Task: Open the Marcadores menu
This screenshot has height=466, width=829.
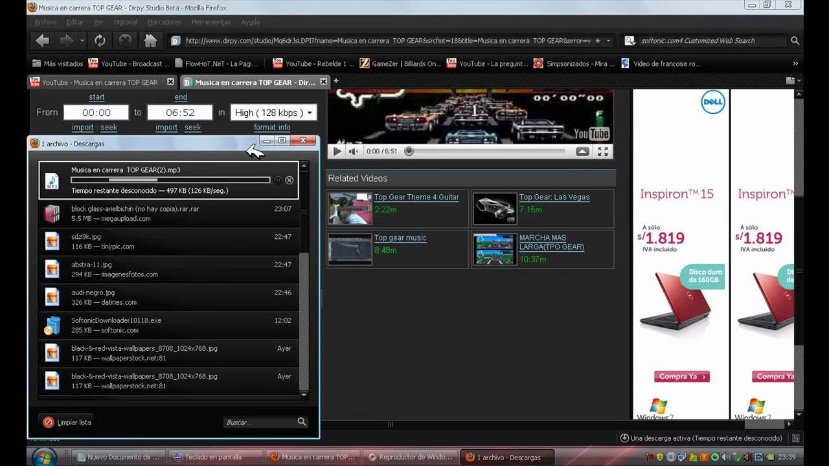Action: (165, 22)
